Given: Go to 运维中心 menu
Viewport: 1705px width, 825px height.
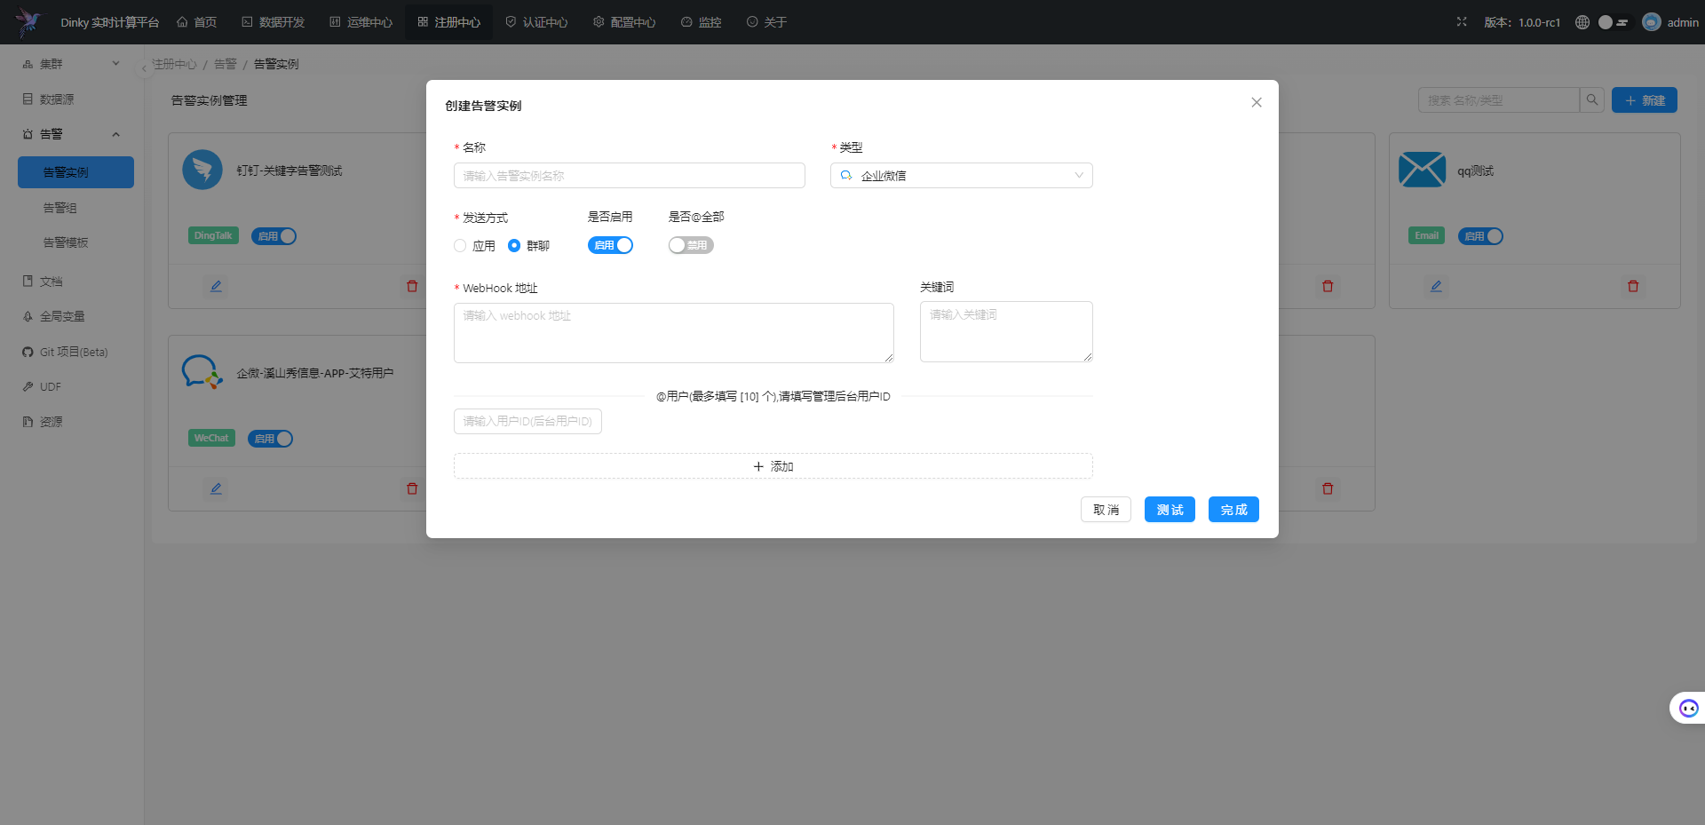Looking at the screenshot, I should 361,22.
